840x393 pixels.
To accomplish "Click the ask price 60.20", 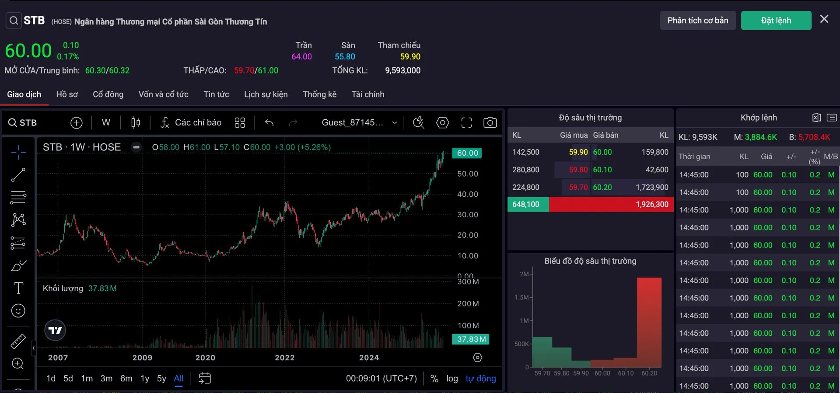I will pos(602,187).
